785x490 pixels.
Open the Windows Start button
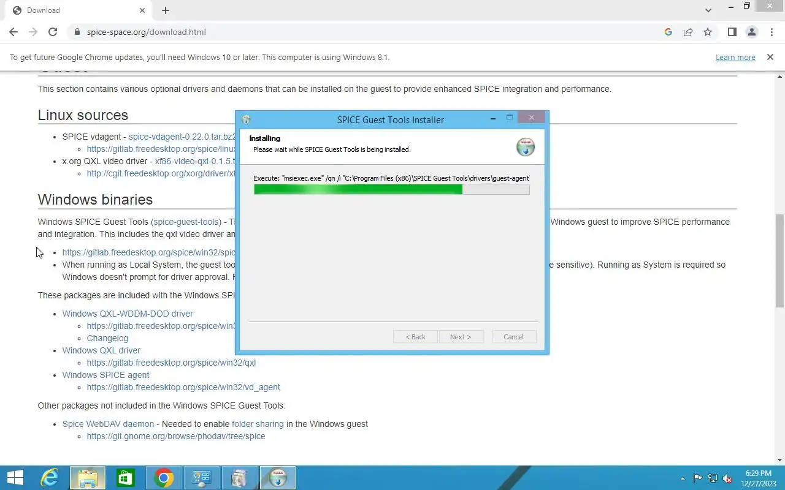point(15,478)
